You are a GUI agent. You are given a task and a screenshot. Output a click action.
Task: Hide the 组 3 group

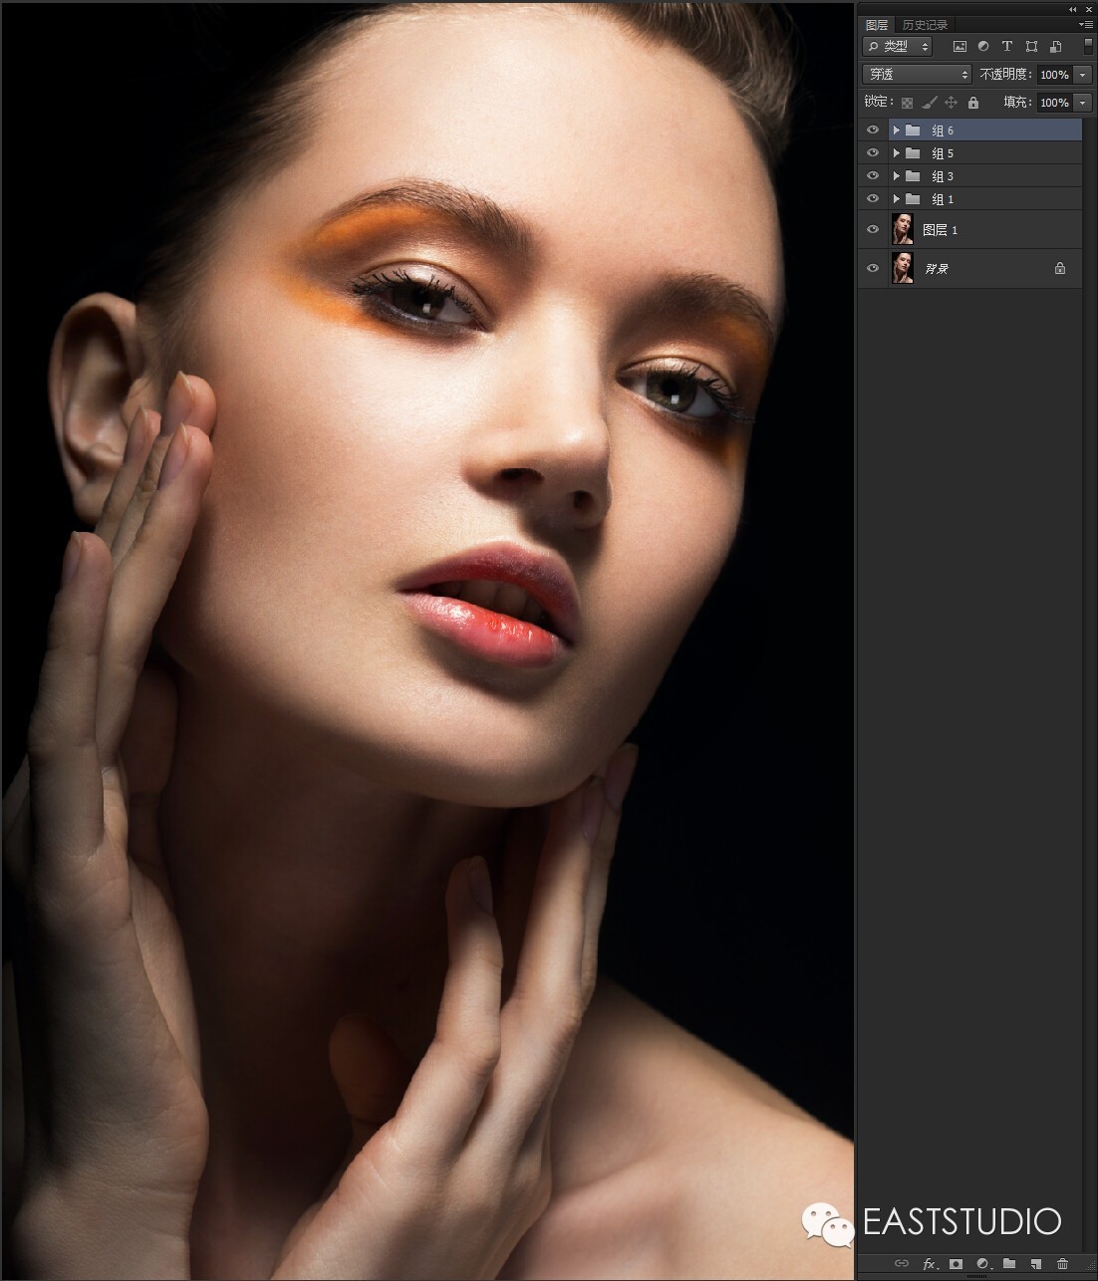pyautogui.click(x=873, y=175)
